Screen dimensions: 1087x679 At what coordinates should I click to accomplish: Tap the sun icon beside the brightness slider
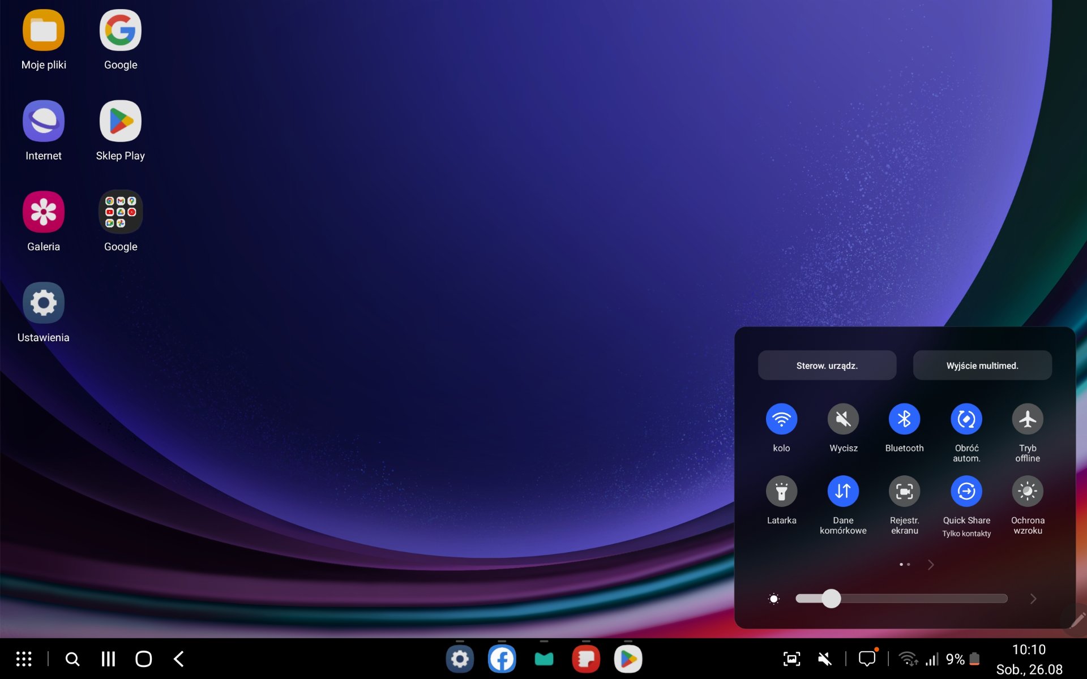(774, 599)
